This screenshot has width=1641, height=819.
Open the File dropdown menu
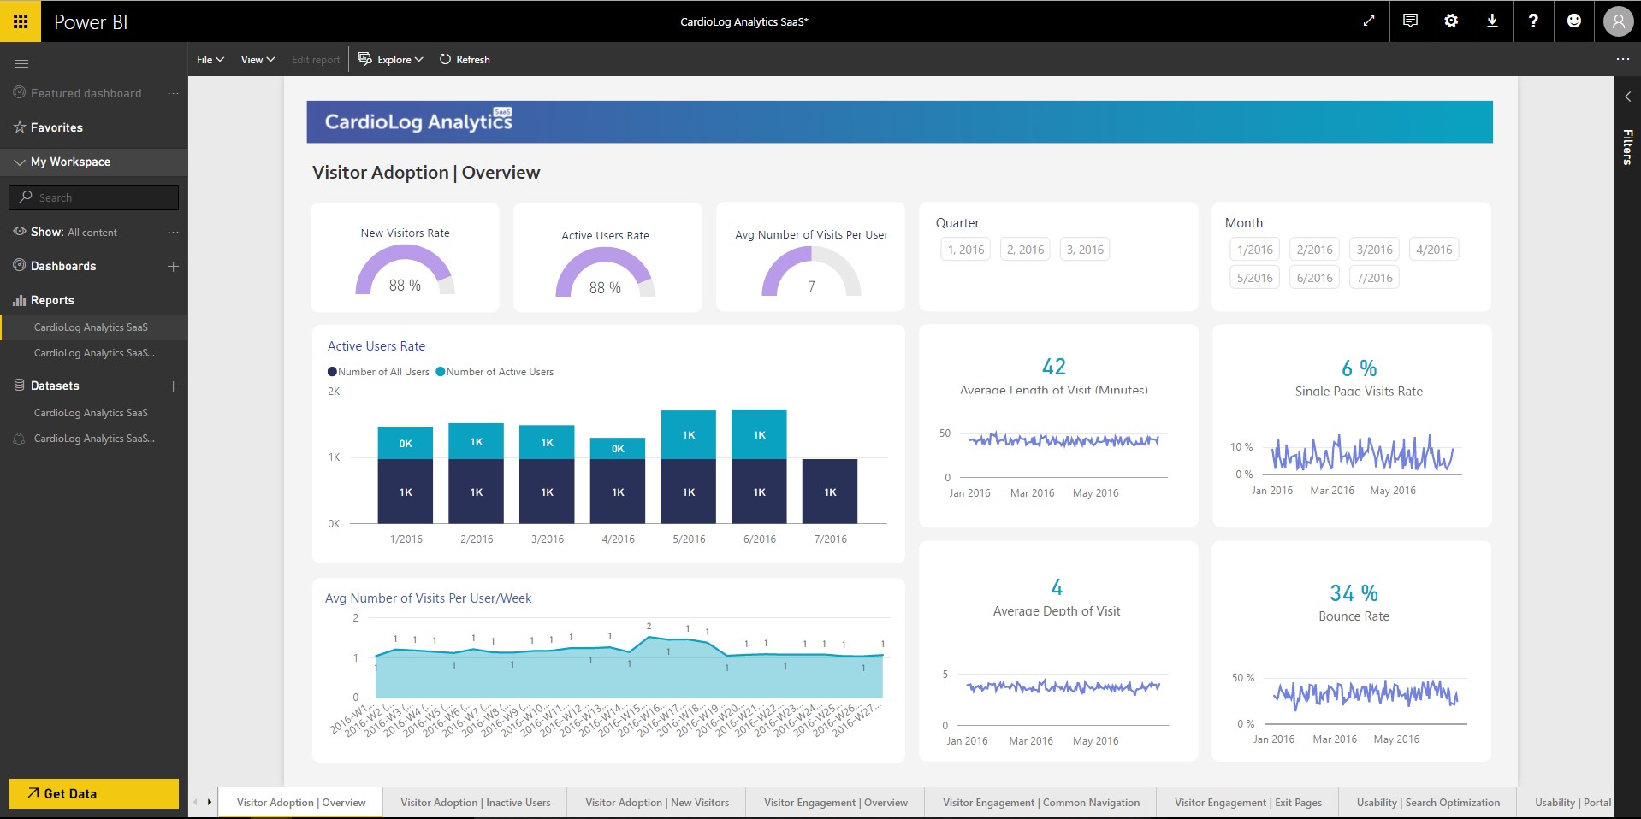click(x=210, y=59)
